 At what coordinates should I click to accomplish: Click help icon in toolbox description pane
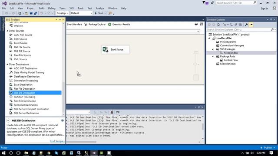pos(63,120)
